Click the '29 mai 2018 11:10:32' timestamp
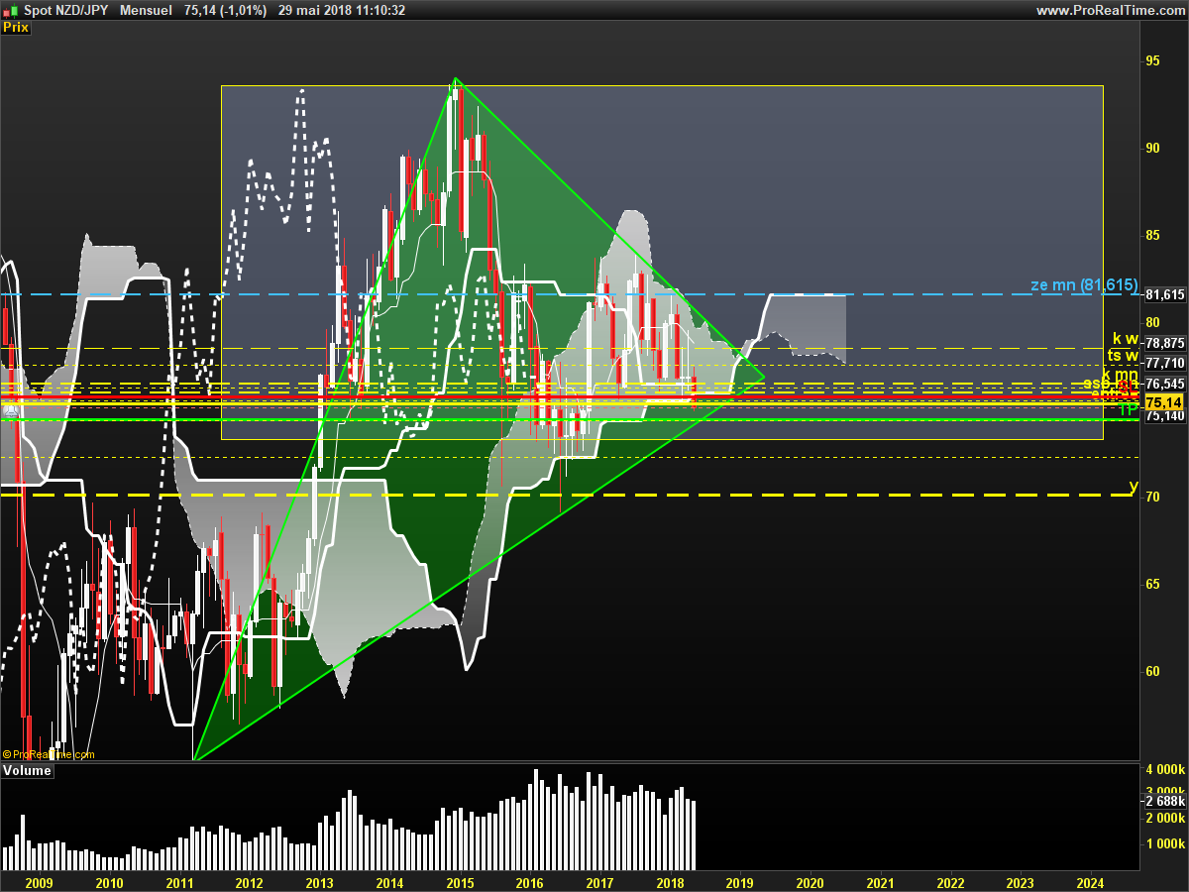 (x=342, y=10)
